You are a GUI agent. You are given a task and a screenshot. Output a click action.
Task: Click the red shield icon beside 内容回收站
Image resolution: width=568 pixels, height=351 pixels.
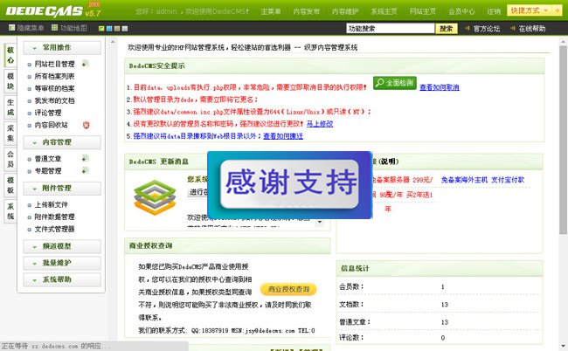pyautogui.click(x=86, y=125)
